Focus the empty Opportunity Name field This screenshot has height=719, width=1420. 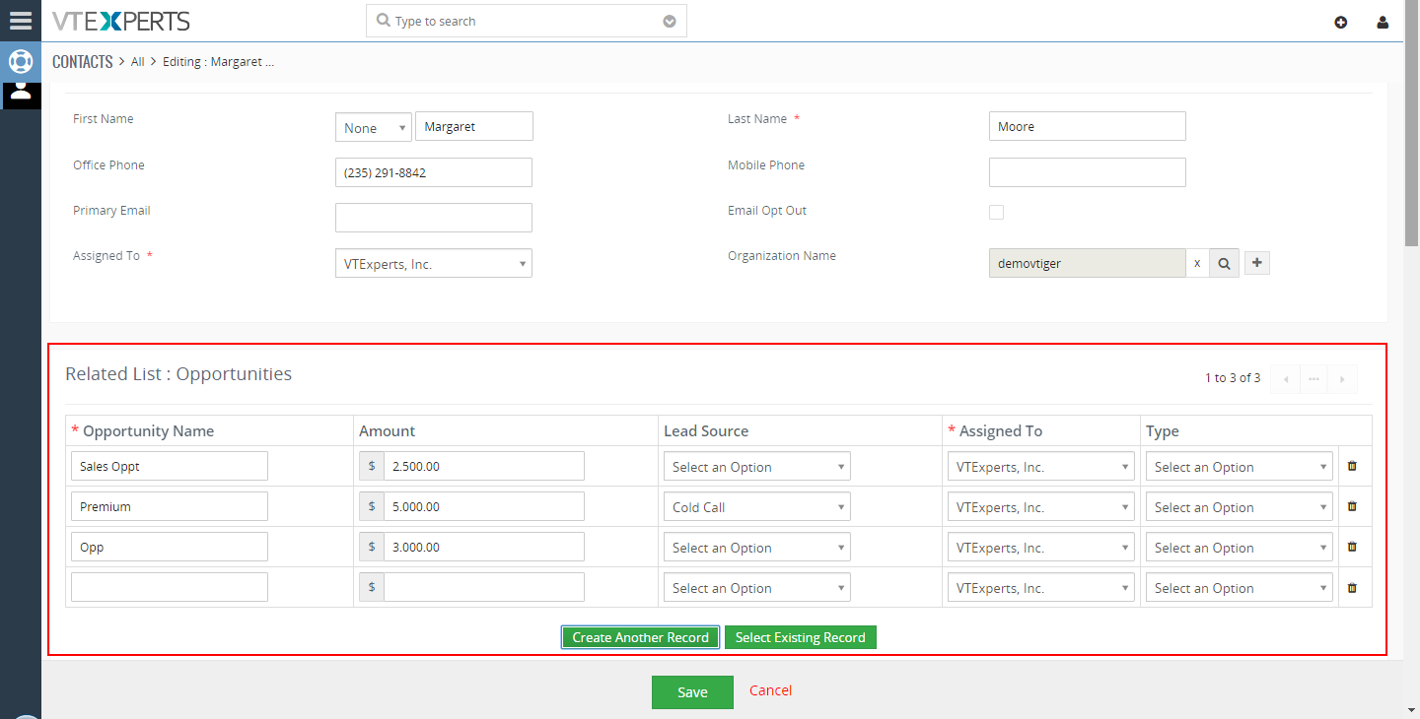170,587
